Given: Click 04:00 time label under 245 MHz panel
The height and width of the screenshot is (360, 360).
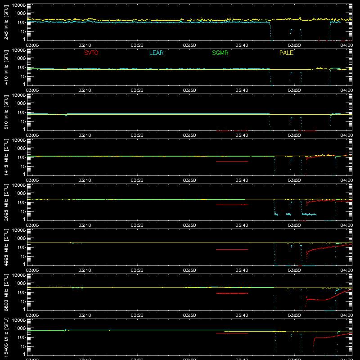Looking at the screenshot, I should (346, 45).
